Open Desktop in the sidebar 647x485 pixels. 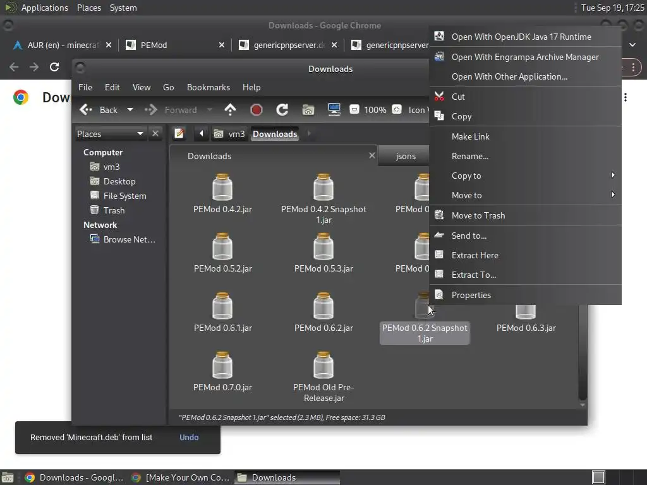click(119, 181)
